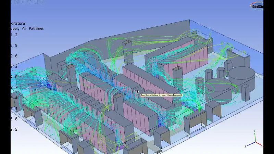Click the green Y axis of the triad
This screenshot has height=154, width=274.
pyautogui.click(x=255, y=136)
